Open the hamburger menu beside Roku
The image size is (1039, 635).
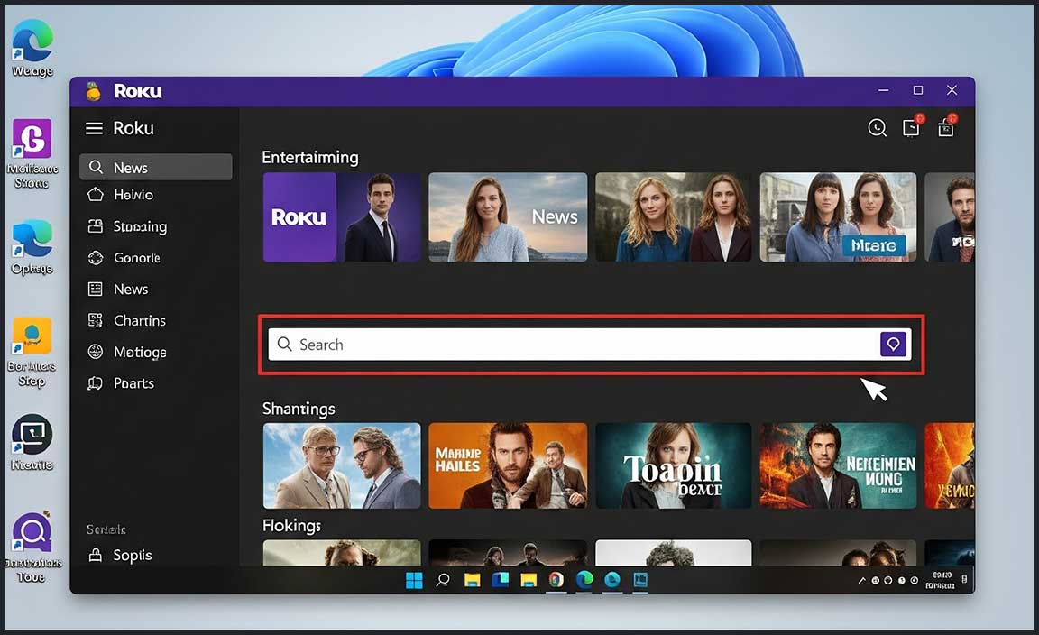[94, 128]
